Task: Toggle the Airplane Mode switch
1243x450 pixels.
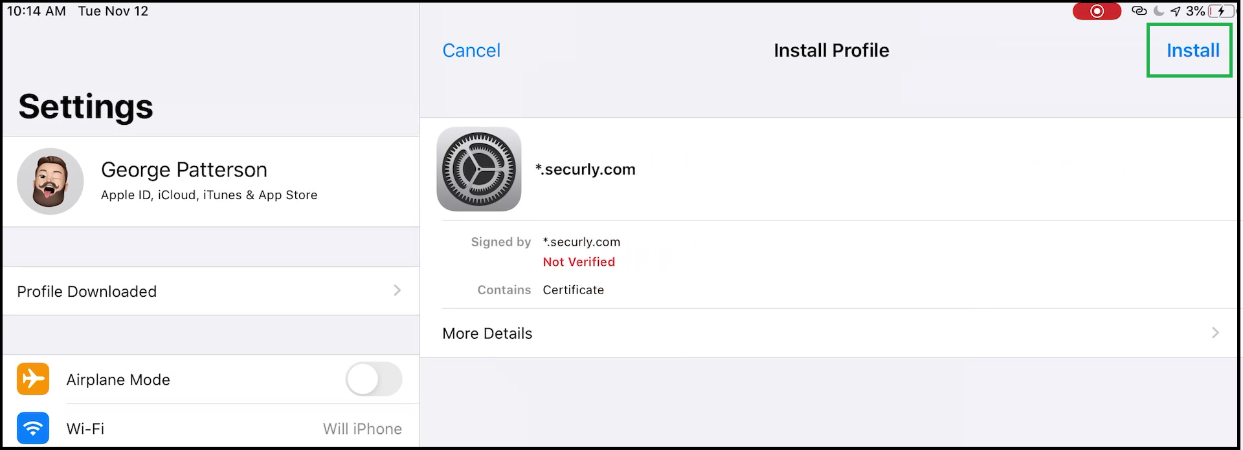Action: click(374, 379)
